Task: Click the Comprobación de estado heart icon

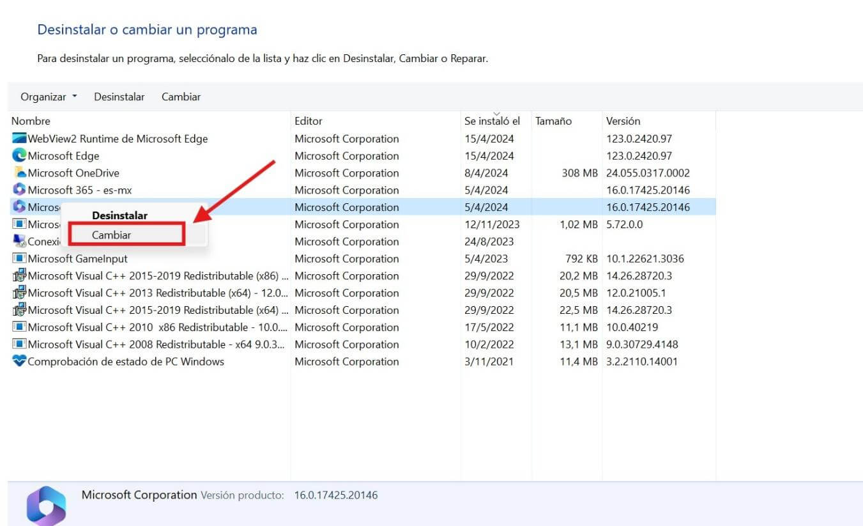Action: click(18, 361)
